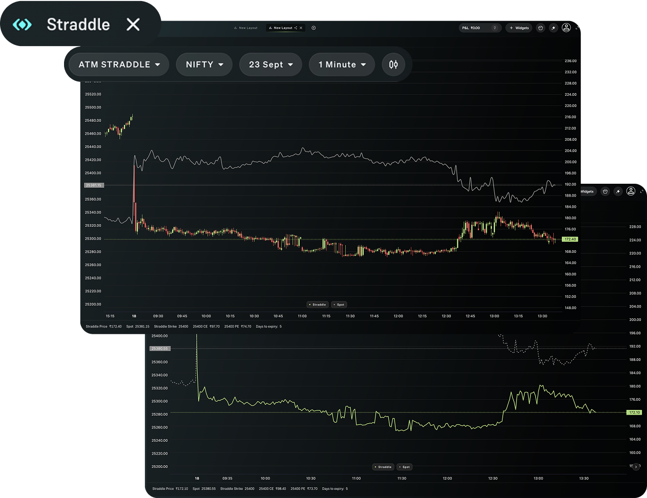Image resolution: width=647 pixels, height=498 pixels.
Task: Open the 23 Sept expiry dropdown
Action: 270,64
